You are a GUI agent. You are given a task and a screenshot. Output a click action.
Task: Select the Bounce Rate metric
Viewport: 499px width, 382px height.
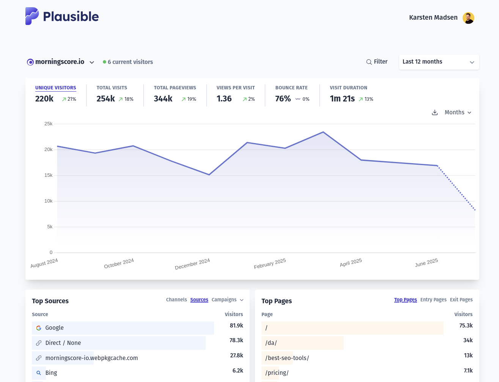click(291, 87)
